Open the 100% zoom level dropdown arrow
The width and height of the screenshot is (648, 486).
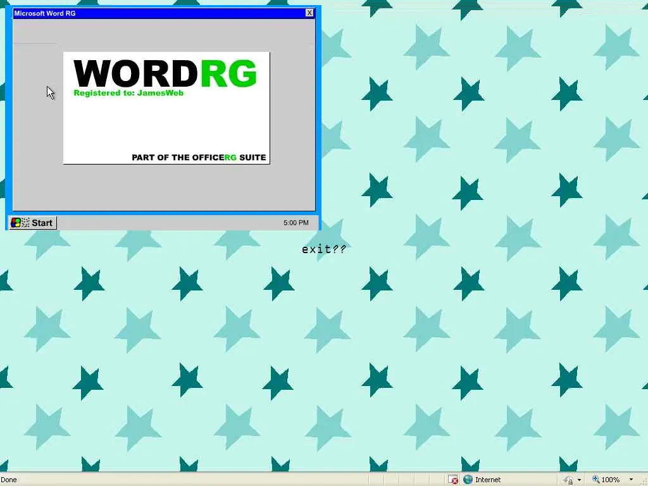(x=631, y=480)
